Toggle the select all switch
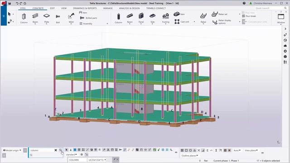The image size is (290, 163). tap(67, 150)
